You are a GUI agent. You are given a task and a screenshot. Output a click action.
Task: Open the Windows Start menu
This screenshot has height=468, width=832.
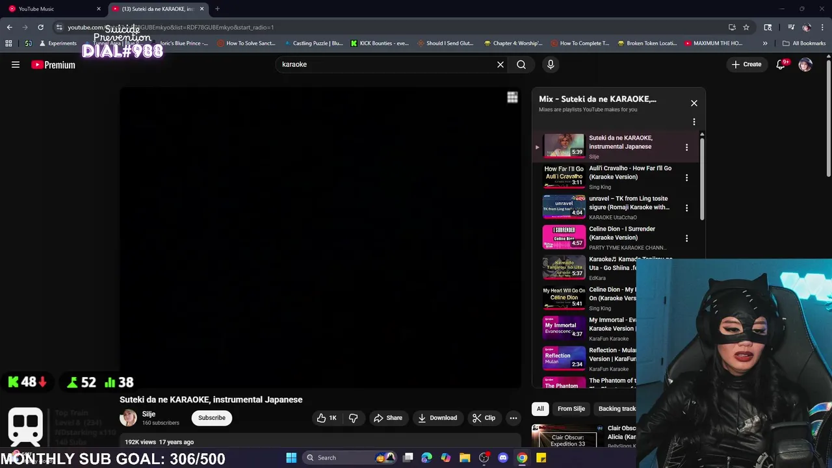[x=291, y=458]
